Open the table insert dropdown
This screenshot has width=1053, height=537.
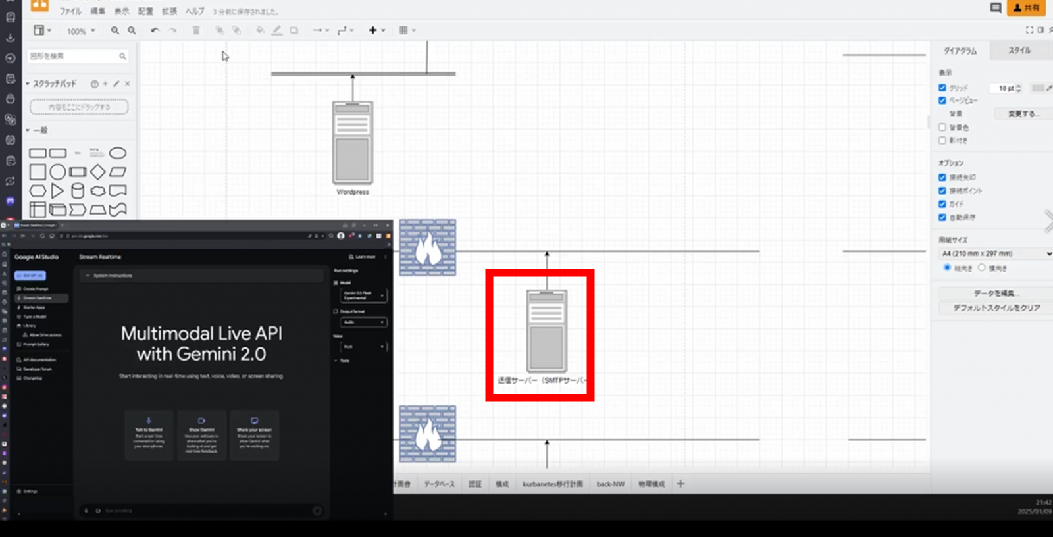click(407, 30)
